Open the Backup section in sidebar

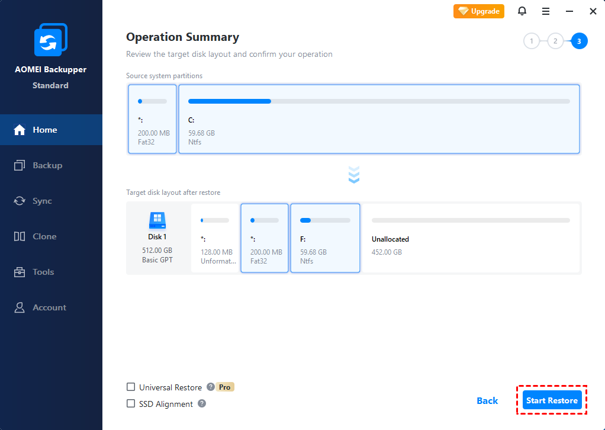47,165
